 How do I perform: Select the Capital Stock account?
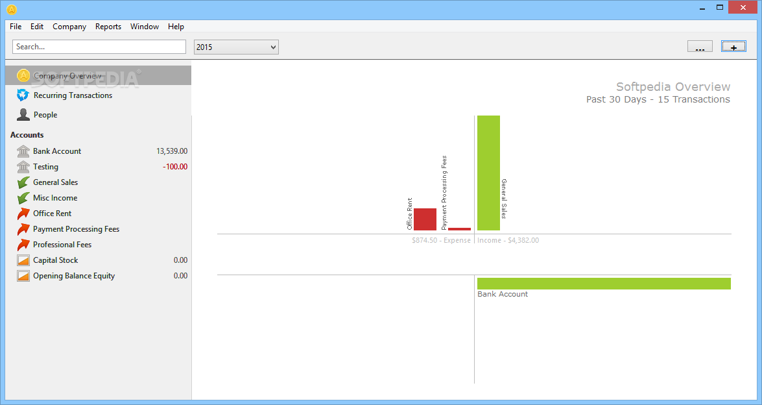[x=98, y=260]
